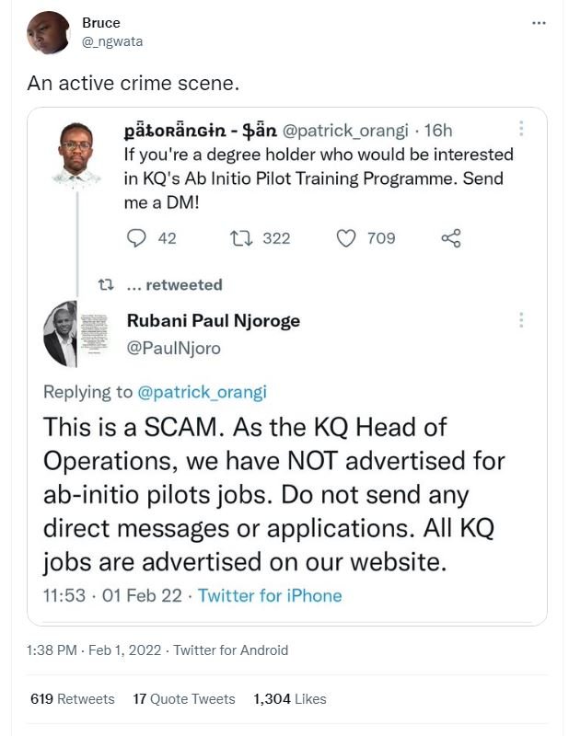The width and height of the screenshot is (569, 736).
Task: Click the Twitter for iPhone link
Action: click(x=270, y=595)
